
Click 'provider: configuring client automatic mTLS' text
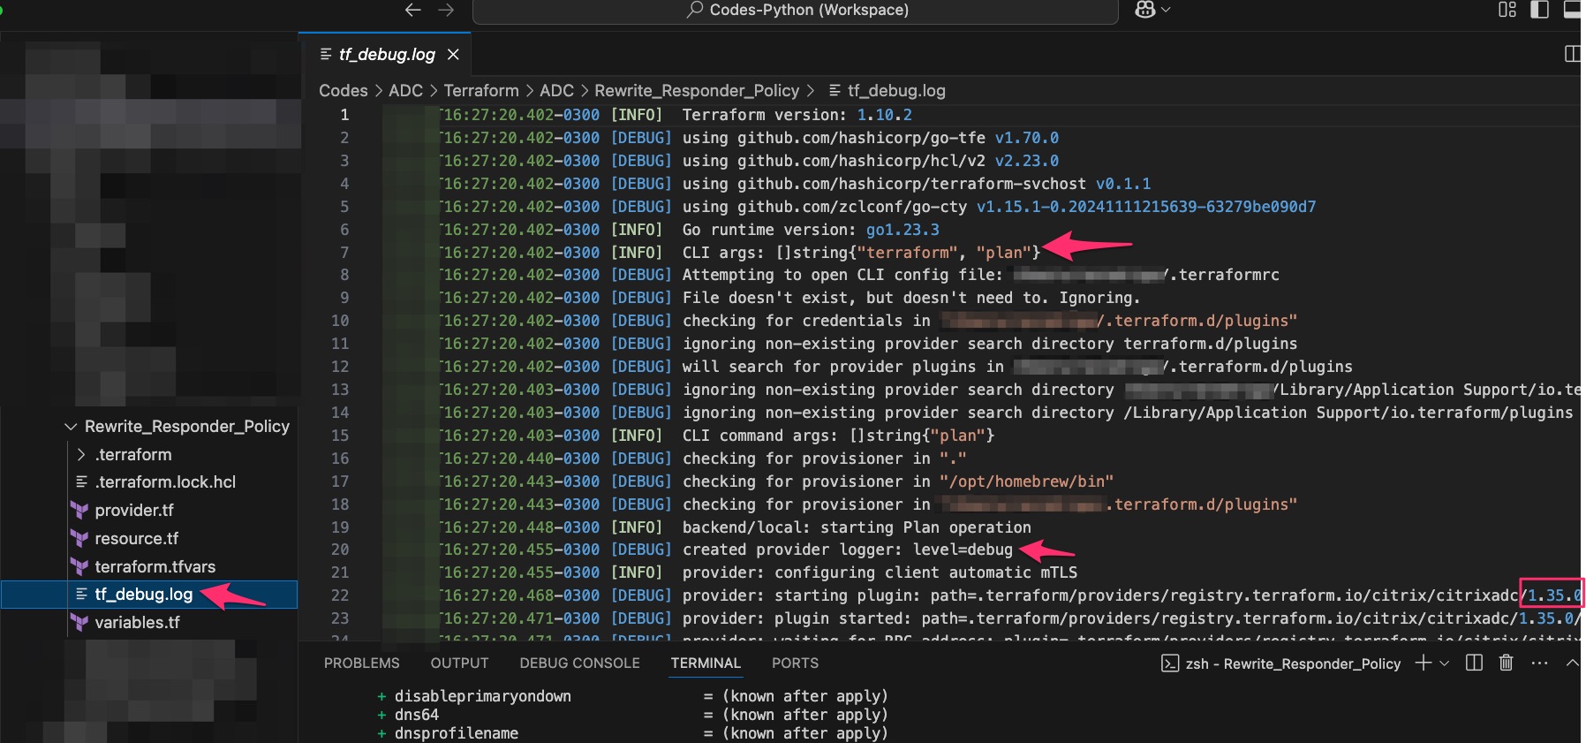pyautogui.click(x=880, y=572)
